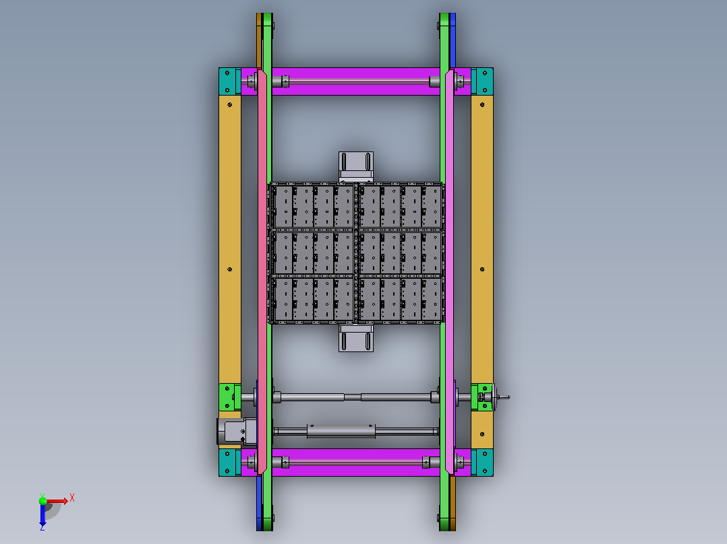Image resolution: width=727 pixels, height=544 pixels.
Task: Click the red X axis label of the triad
Action: 72,498
